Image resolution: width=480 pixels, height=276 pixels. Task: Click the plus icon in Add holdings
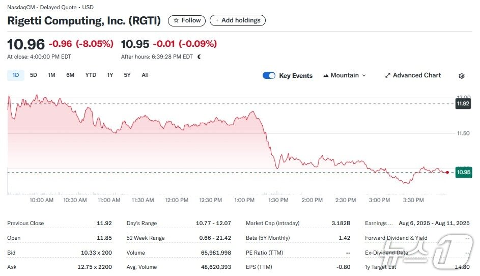tap(217, 20)
